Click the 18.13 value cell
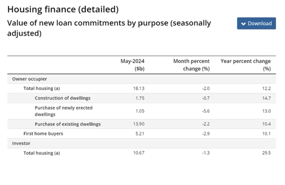The height and width of the screenshot is (185, 285). click(139, 88)
